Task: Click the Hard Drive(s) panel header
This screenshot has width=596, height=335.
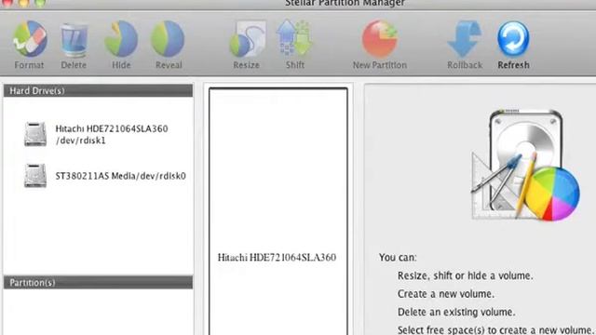Action: coord(98,91)
